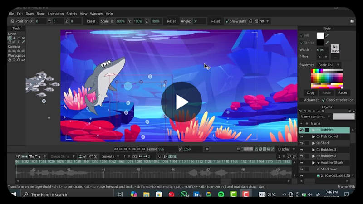Expand the Another Shark layer
363x204 pixels.
coord(314,163)
